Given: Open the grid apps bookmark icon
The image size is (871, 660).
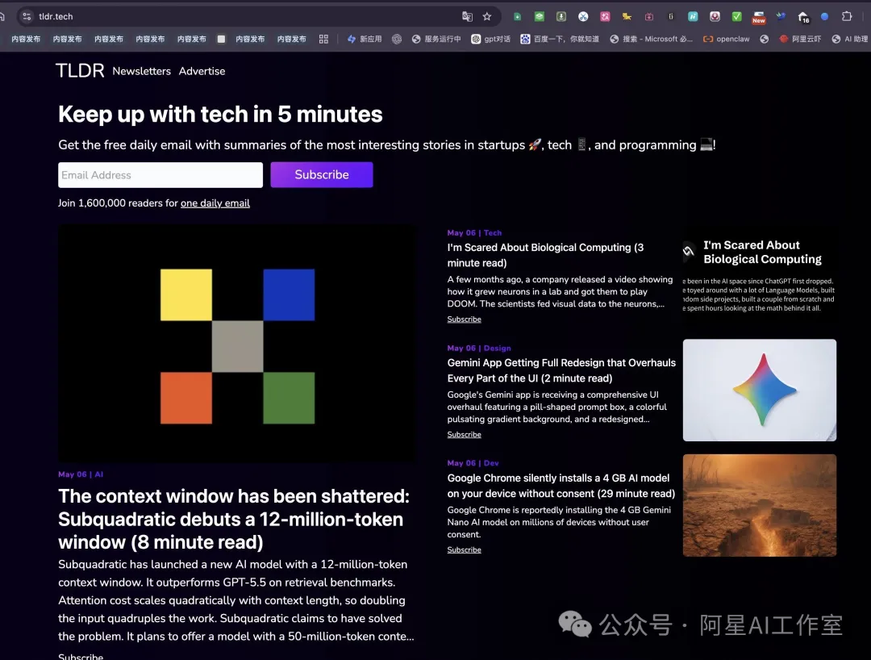Looking at the screenshot, I should coord(323,39).
